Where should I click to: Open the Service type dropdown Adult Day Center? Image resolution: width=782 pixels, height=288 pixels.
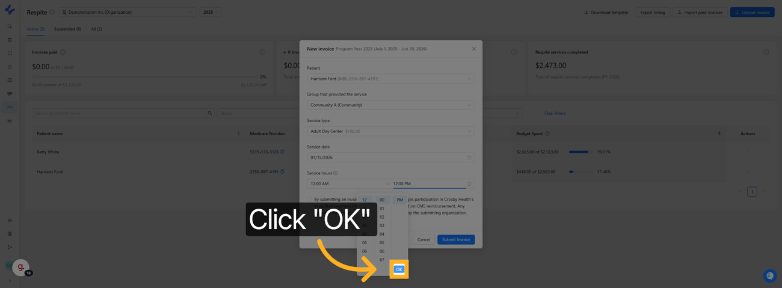click(x=390, y=131)
